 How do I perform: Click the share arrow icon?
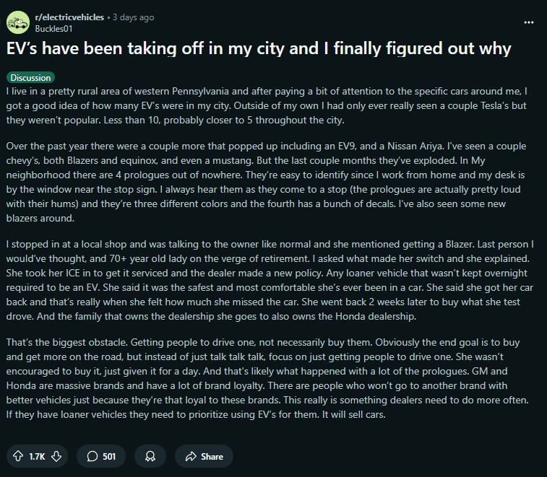(191, 456)
